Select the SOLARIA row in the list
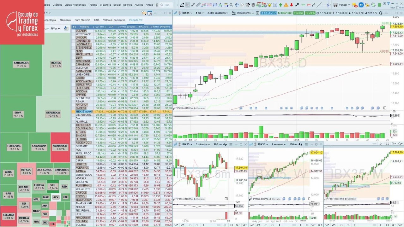Viewport: 404px width, 227px height. [x=122, y=31]
